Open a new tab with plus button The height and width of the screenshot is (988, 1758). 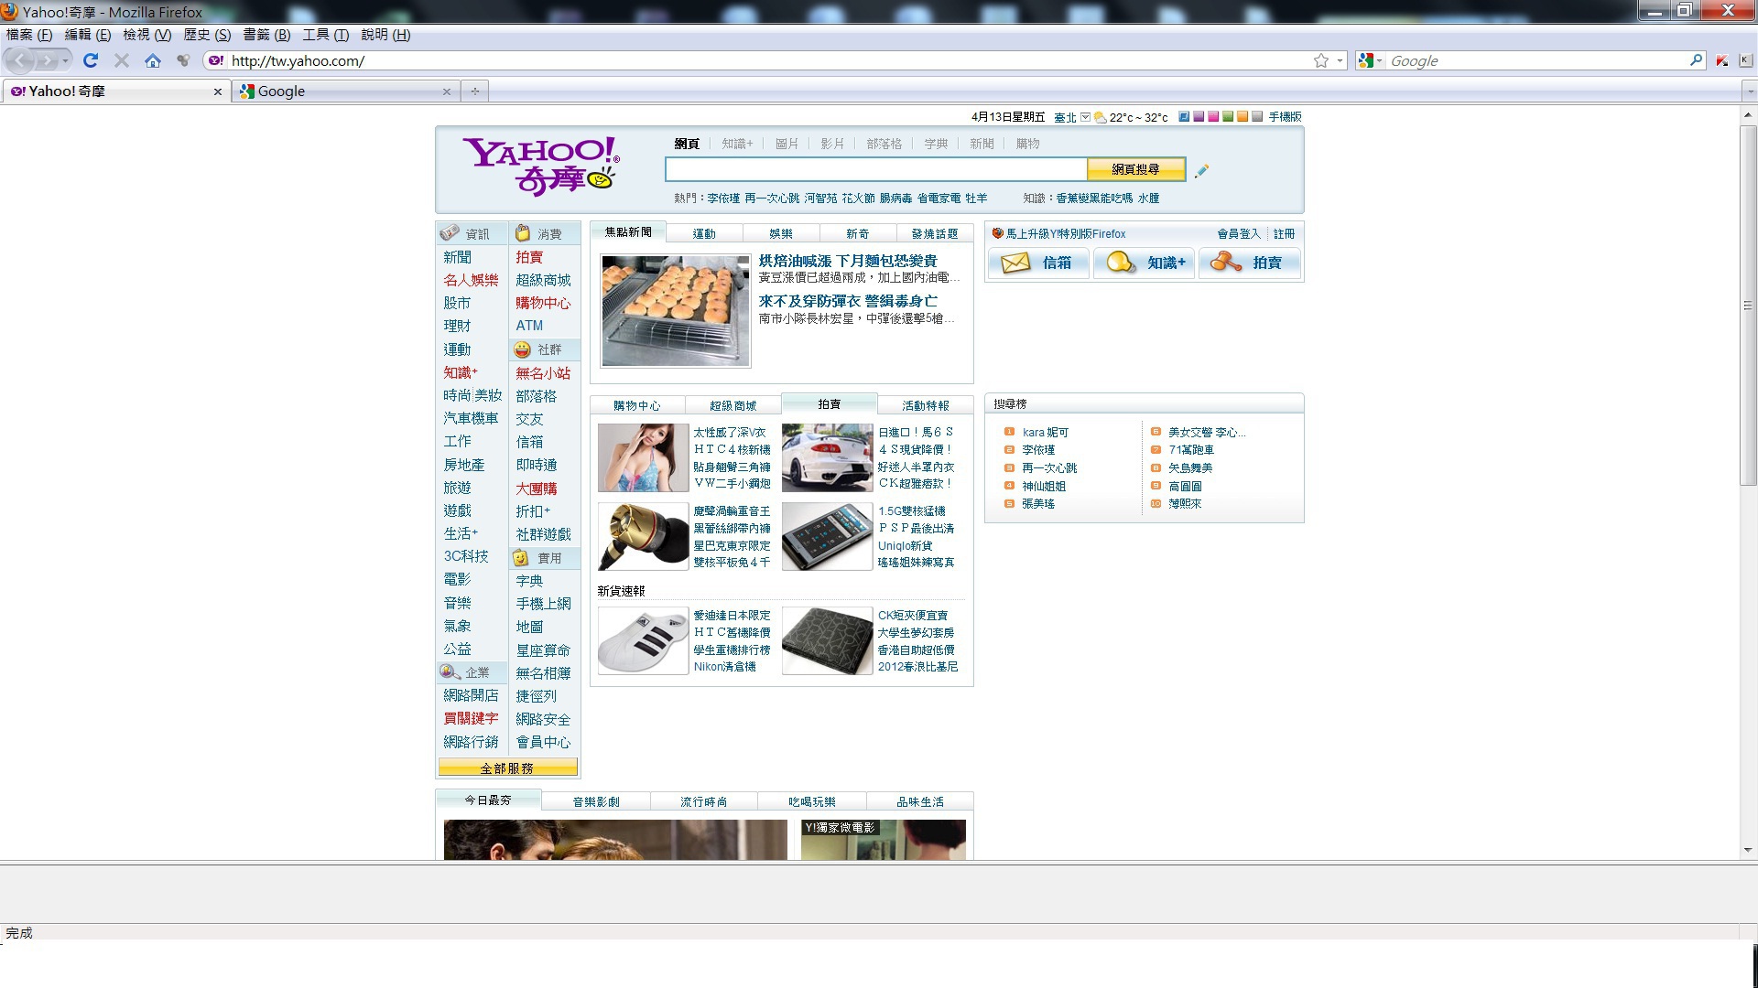(474, 91)
